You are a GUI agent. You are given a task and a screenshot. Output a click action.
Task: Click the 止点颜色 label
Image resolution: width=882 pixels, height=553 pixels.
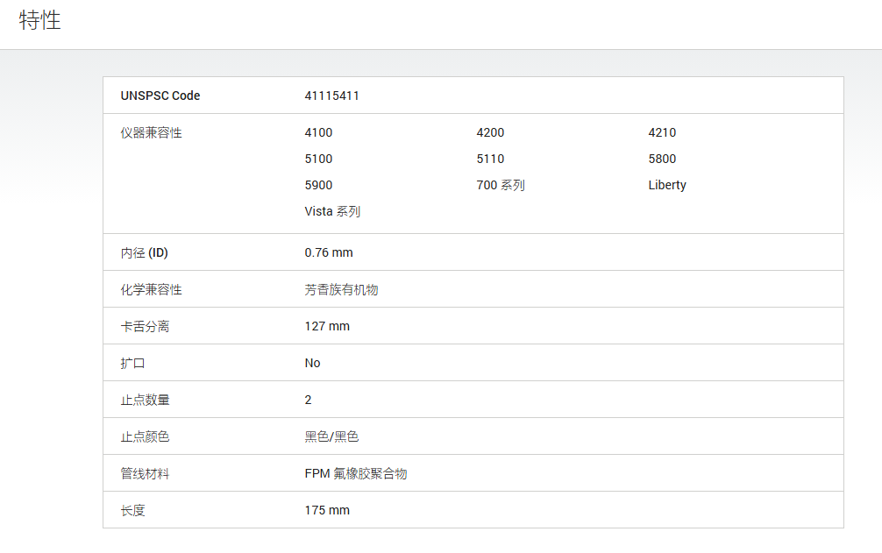click(x=146, y=436)
